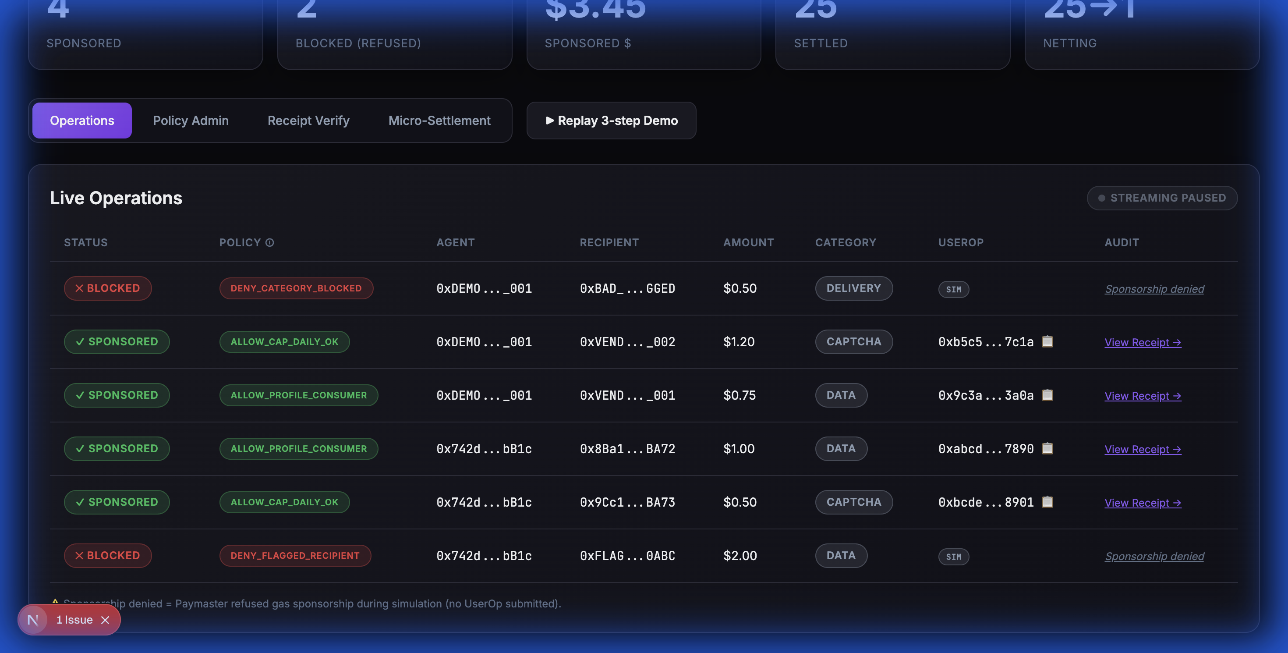
Task: Copy UserOp hash 0xb5c5...7c1a clipboard icon
Action: coord(1047,341)
